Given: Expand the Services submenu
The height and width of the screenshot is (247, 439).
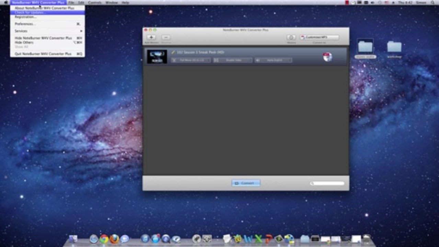Looking at the screenshot, I should [x=47, y=31].
